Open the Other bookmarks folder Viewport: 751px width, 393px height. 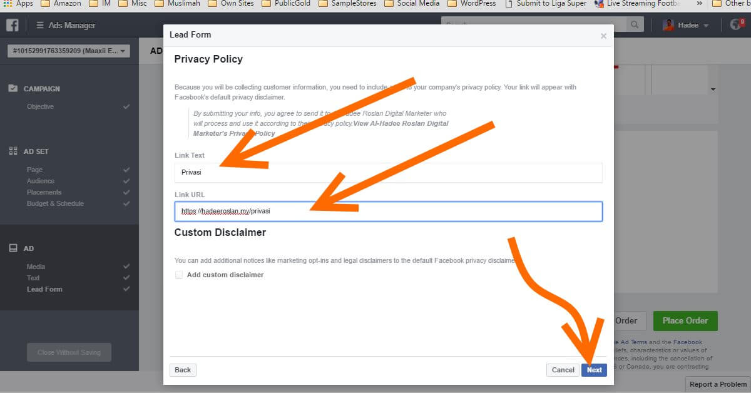pyautogui.click(x=732, y=3)
